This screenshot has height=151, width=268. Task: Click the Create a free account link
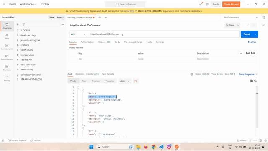[149, 11]
